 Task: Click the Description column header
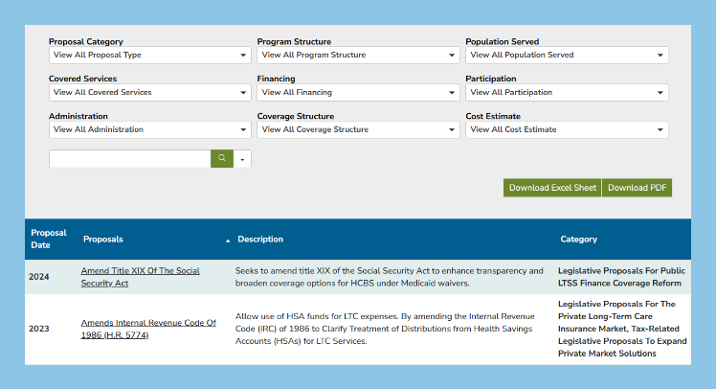[x=260, y=240]
